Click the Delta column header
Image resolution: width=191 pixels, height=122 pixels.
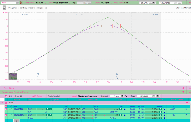pos(174,100)
